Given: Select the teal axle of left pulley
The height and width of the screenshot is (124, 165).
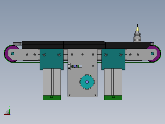Looking at the screenshot, I should 13,54.
